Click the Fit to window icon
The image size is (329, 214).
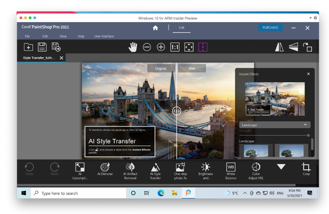click(x=189, y=47)
